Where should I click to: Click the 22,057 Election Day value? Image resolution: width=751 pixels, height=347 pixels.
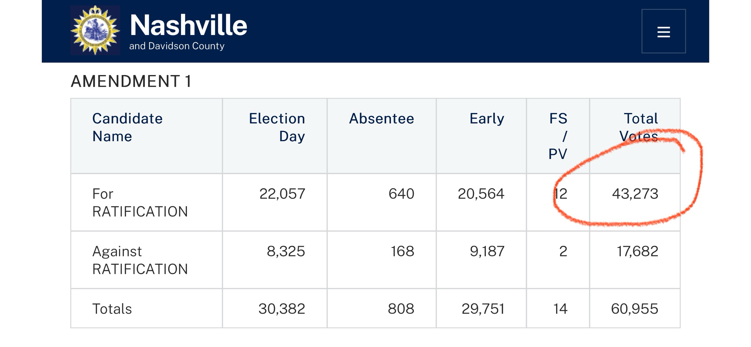282,194
